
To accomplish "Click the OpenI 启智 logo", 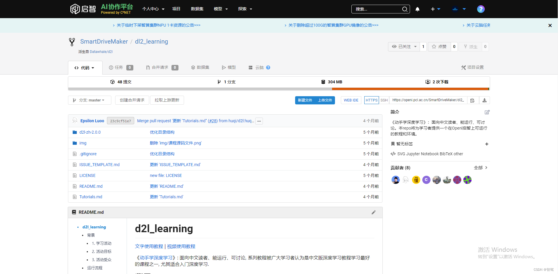I will click(83, 9).
